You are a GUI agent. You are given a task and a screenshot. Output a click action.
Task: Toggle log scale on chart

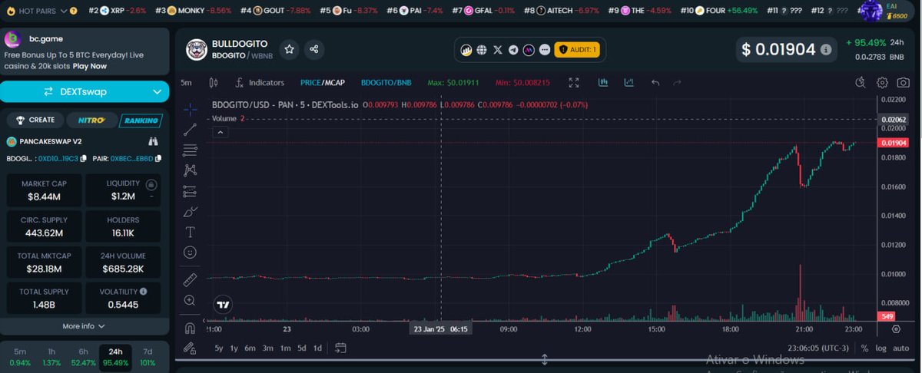click(881, 348)
